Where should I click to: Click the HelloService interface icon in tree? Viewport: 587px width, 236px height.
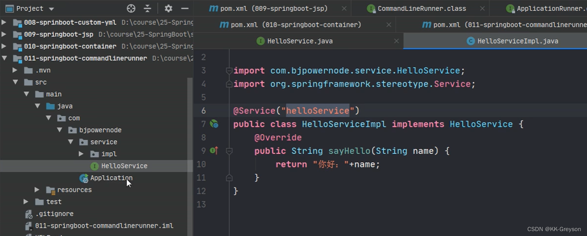(94, 166)
